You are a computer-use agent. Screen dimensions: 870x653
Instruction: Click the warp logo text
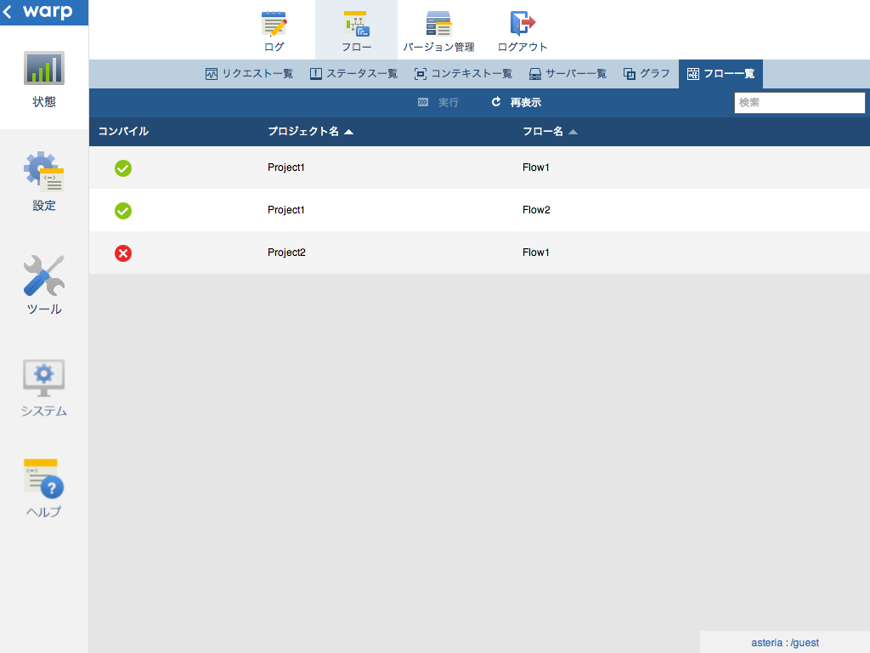click(x=48, y=12)
